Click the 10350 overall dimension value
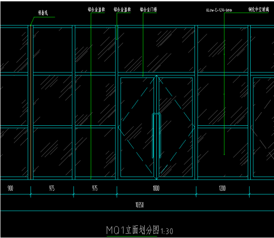Viewport: 274px width, 238px height. click(140, 204)
